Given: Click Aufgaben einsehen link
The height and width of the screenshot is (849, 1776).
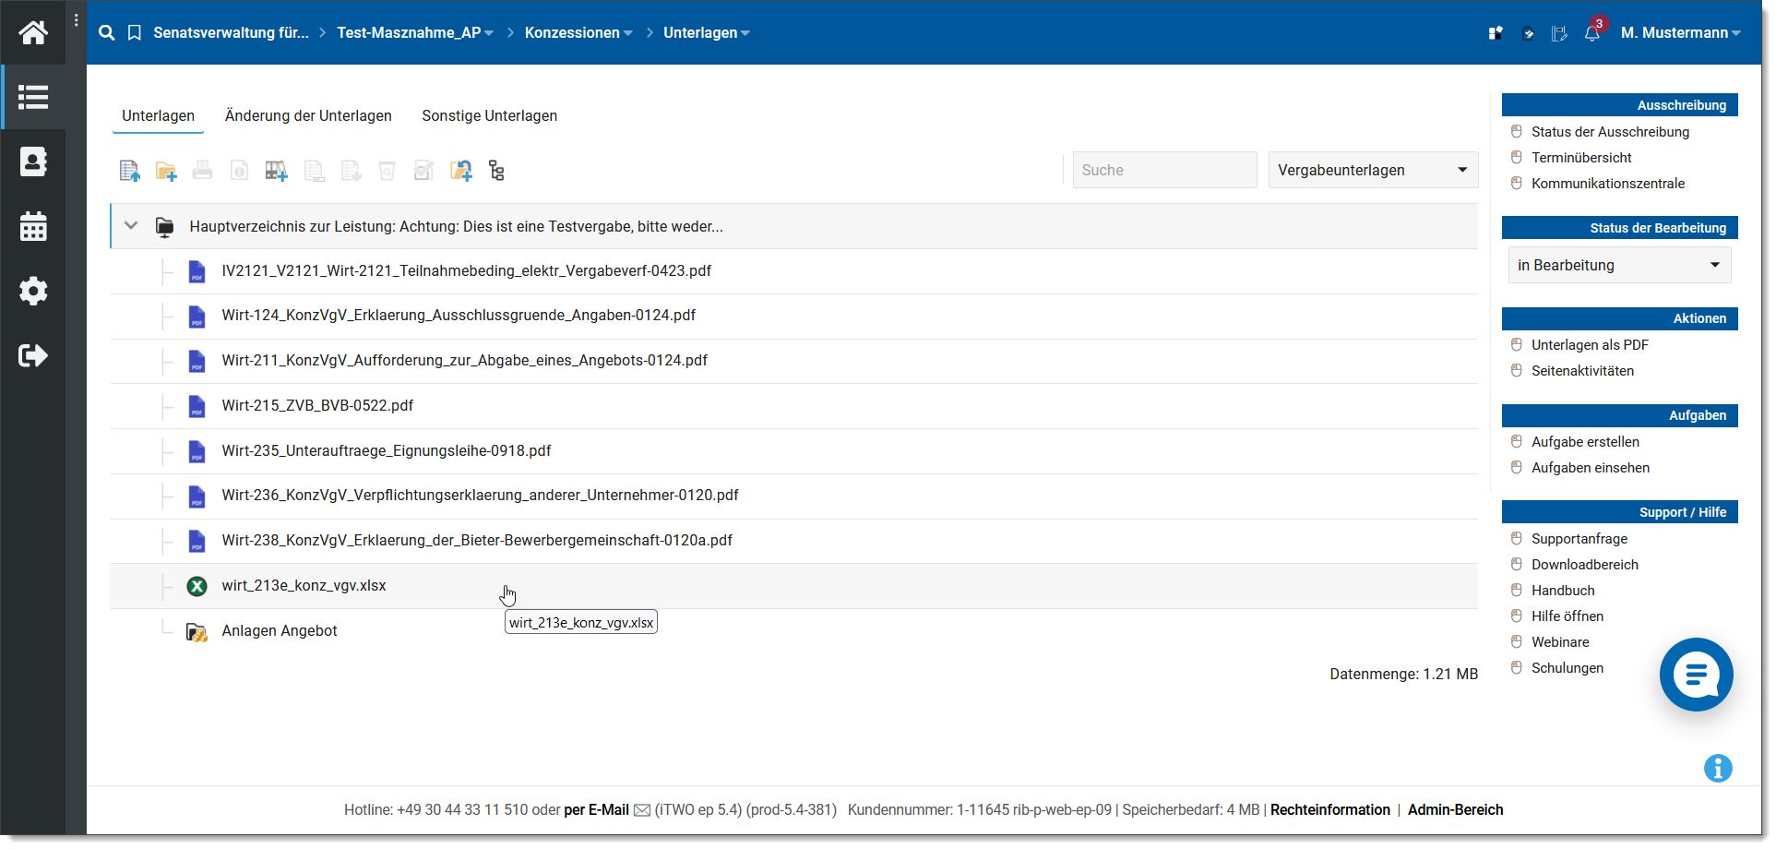Looking at the screenshot, I should 1591,468.
